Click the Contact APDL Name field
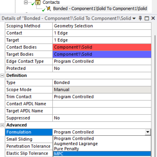The width and height of the screenshot is (157, 157). (x=102, y=104)
